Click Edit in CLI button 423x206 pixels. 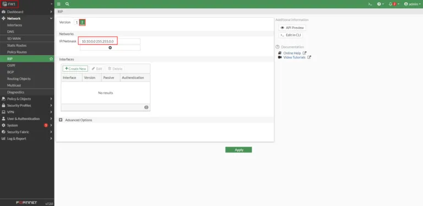point(291,35)
